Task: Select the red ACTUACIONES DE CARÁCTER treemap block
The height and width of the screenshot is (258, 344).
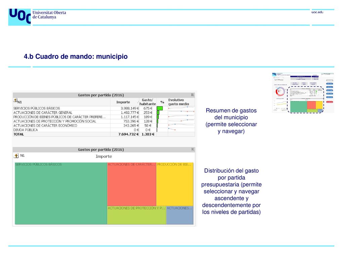Action: [x=132, y=184]
